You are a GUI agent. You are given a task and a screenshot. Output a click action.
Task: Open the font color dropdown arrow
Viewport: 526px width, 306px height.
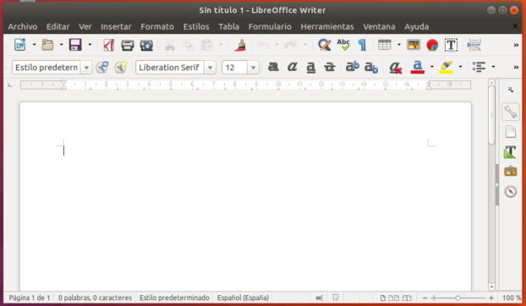click(432, 67)
